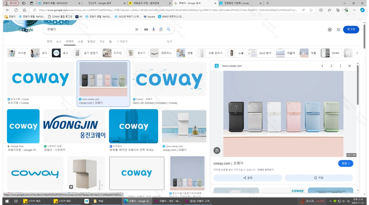
Task: Open the Google apps grid icon
Action: [x=338, y=30]
